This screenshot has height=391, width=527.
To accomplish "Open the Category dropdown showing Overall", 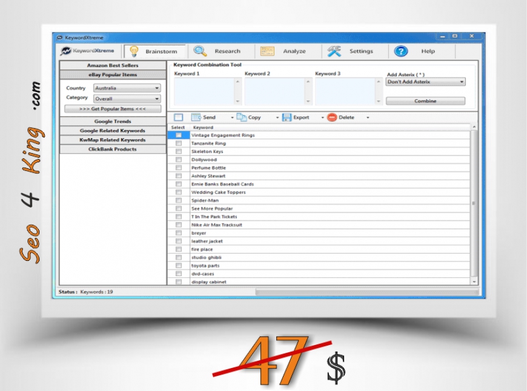I will (x=127, y=99).
